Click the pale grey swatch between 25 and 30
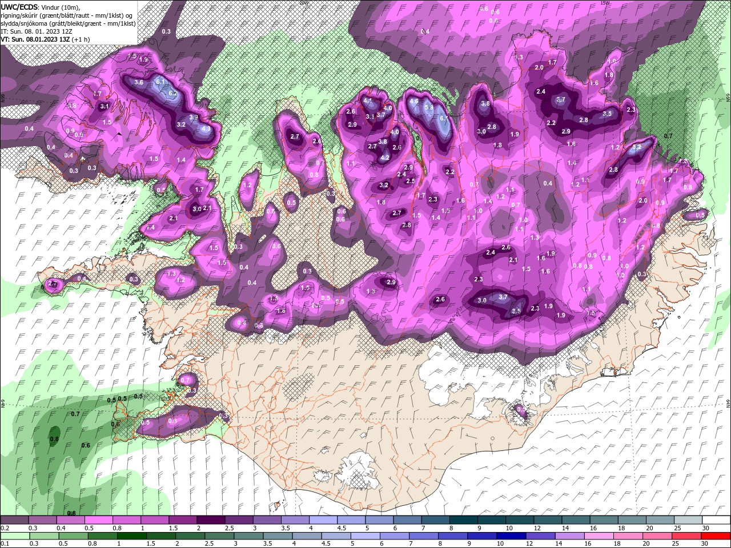This screenshot has width=731, height=548. [x=688, y=520]
